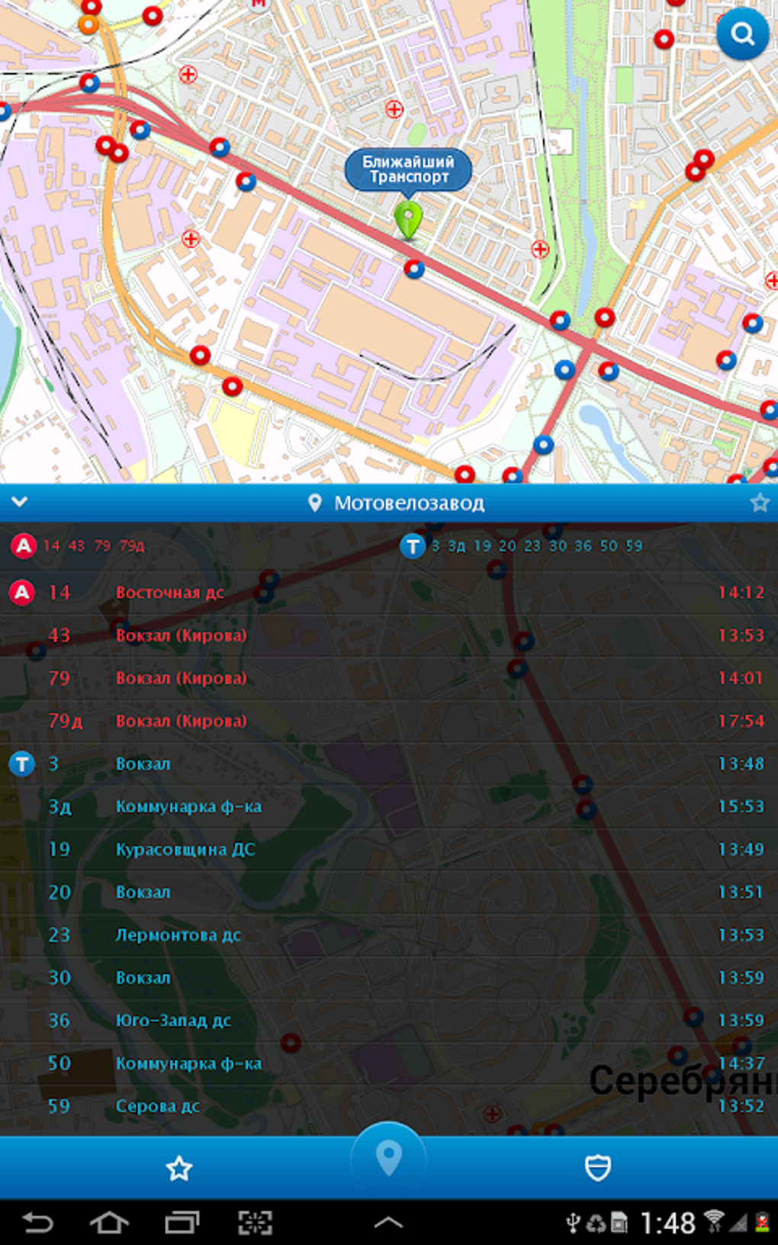This screenshot has width=778, height=1245.
Task: Open the search magnifier button on map
Action: (742, 34)
